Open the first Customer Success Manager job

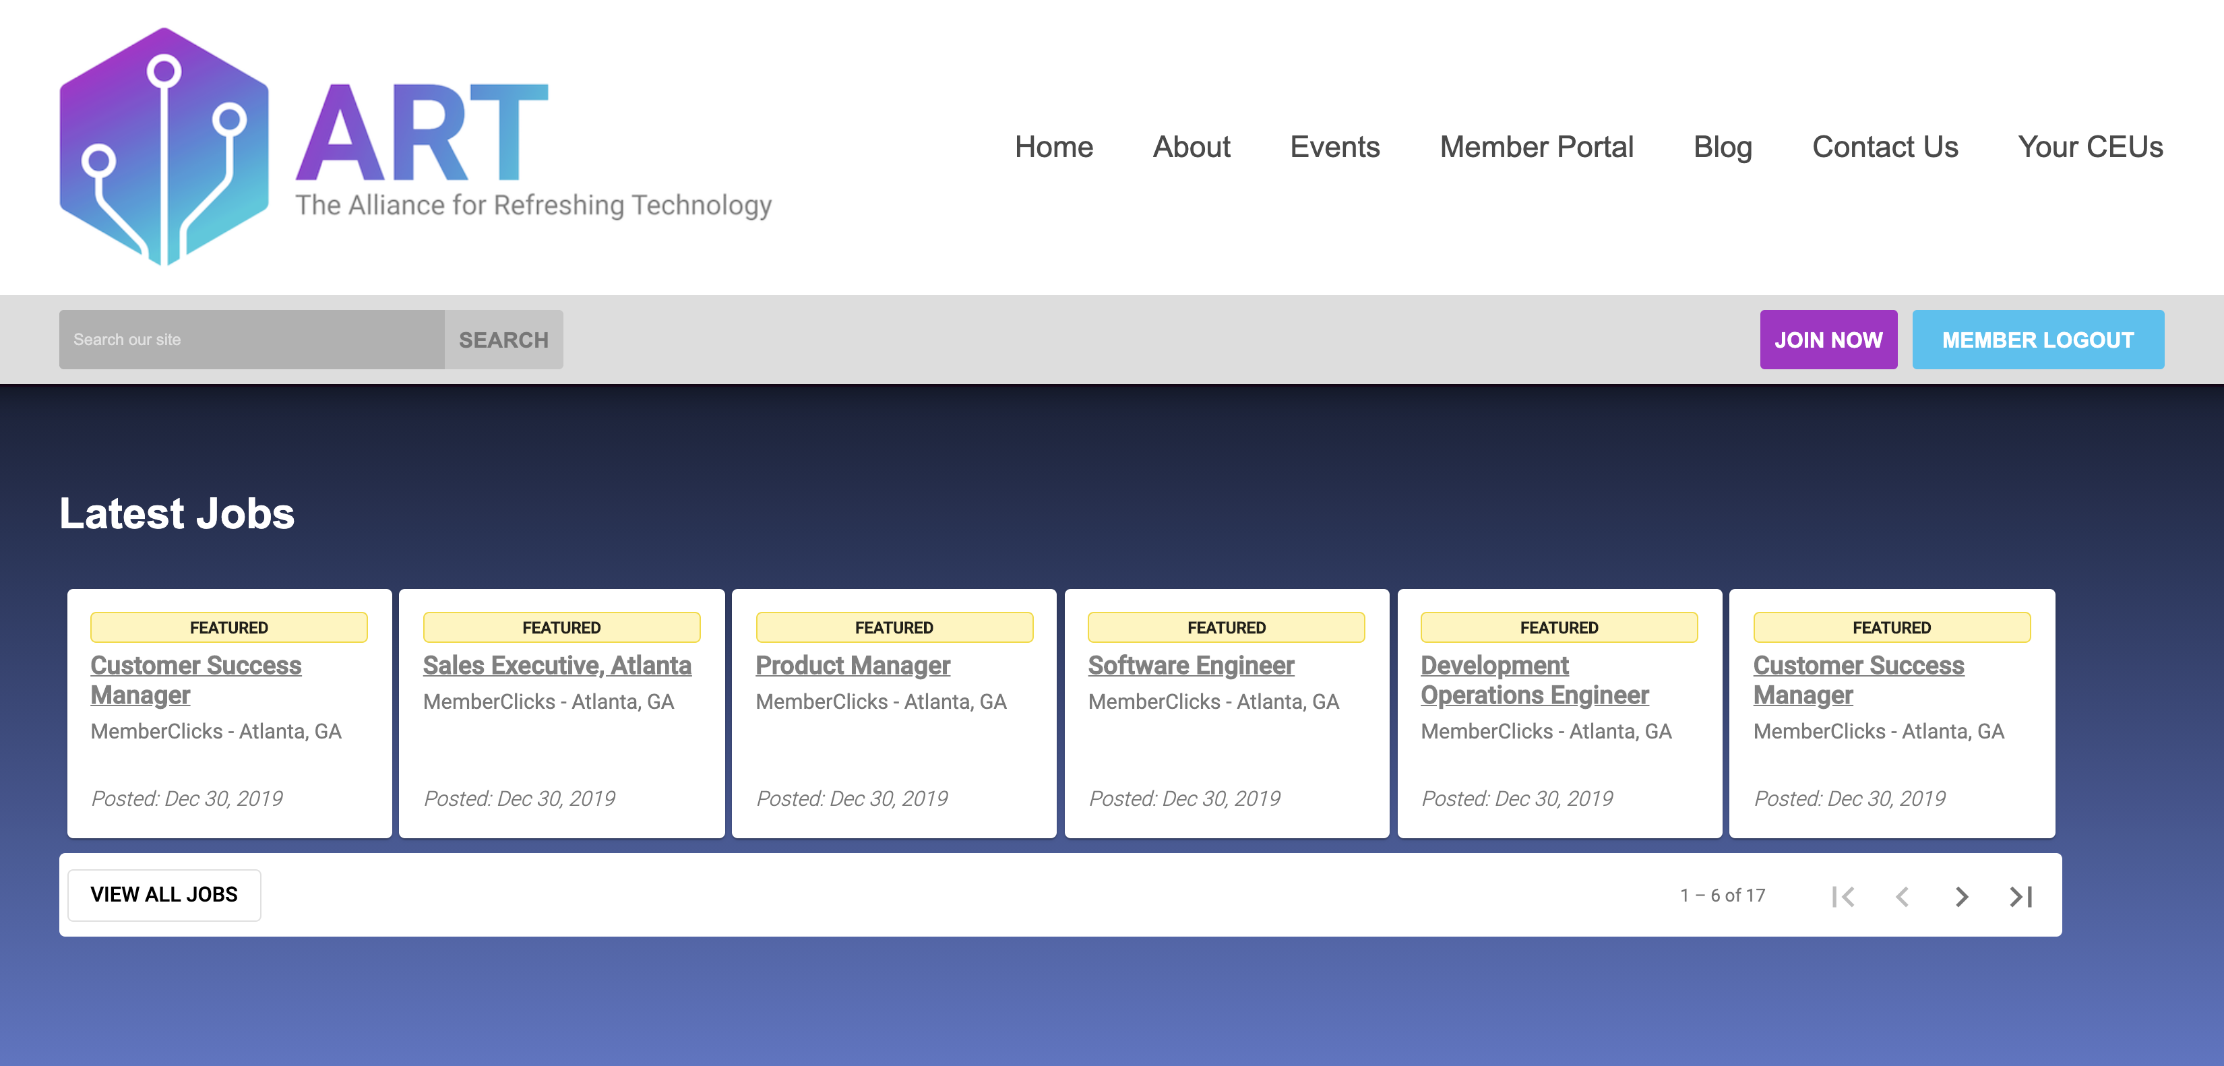[196, 680]
